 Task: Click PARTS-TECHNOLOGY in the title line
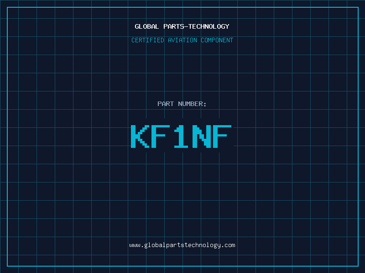195,26
